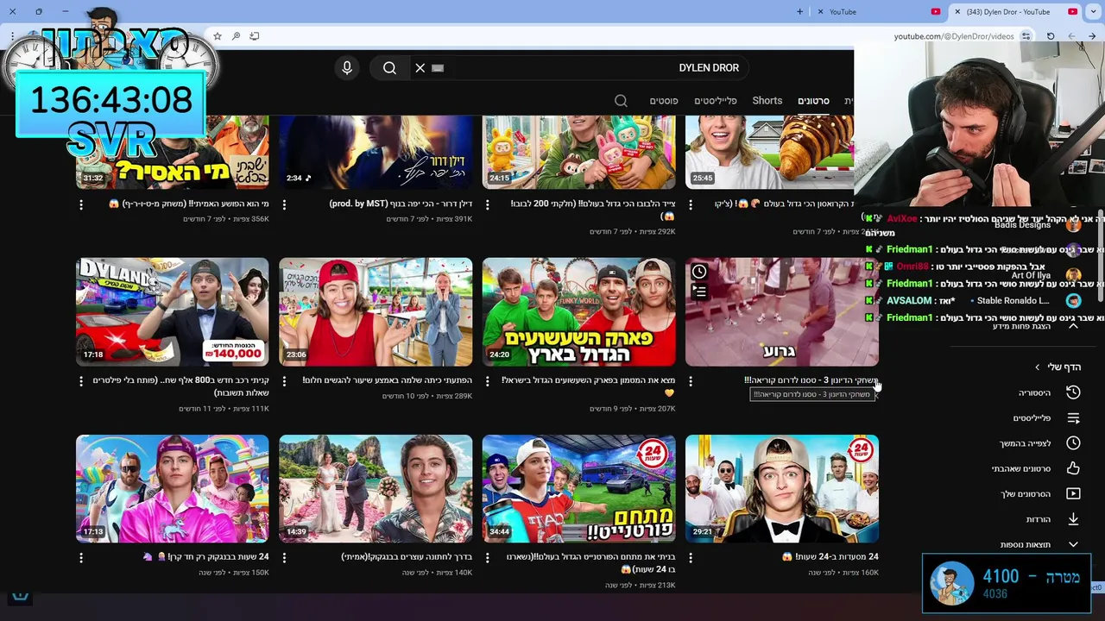
Task: Click the watch later clock on the הדיונון 3 thumbnail
Action: click(x=699, y=272)
